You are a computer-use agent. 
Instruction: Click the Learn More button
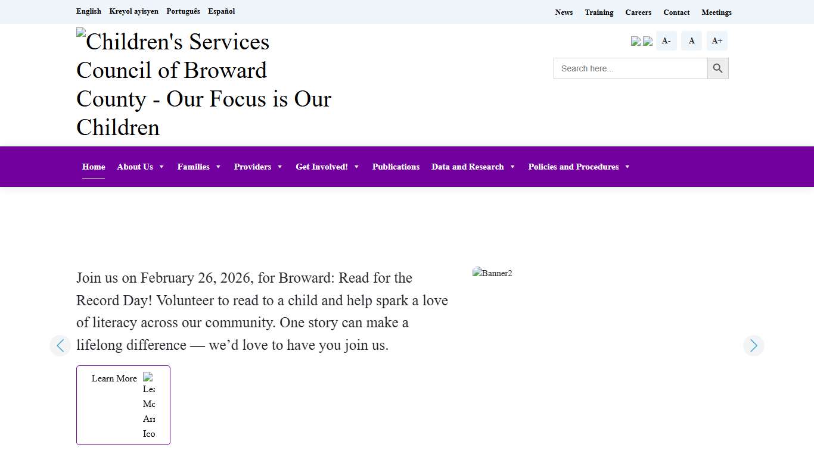(x=114, y=378)
